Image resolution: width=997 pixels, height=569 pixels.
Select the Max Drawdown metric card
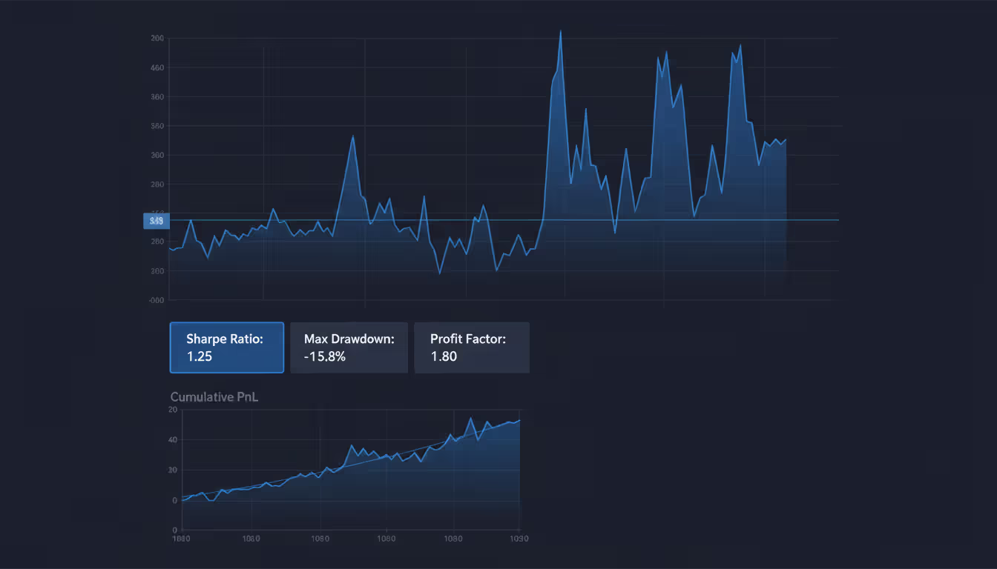[349, 347]
